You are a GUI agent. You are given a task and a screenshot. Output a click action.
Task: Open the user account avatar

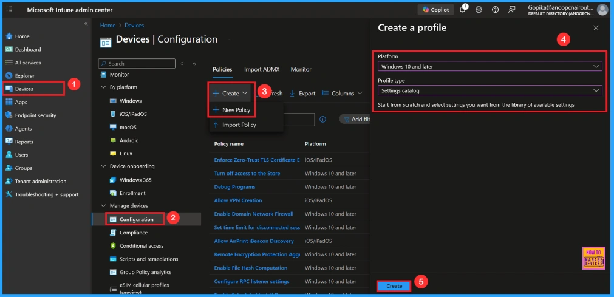(602, 10)
